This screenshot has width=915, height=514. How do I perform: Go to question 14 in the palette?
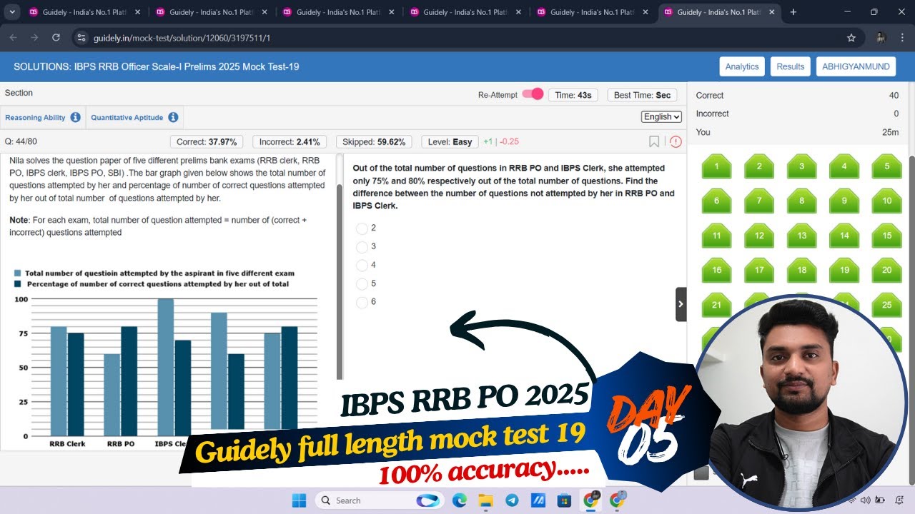point(844,235)
